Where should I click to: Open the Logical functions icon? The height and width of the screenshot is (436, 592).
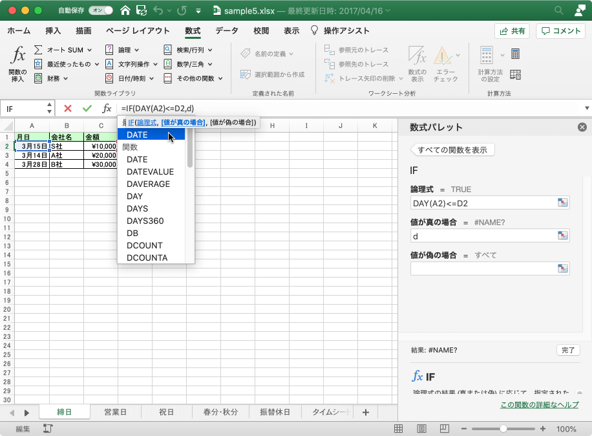109,50
